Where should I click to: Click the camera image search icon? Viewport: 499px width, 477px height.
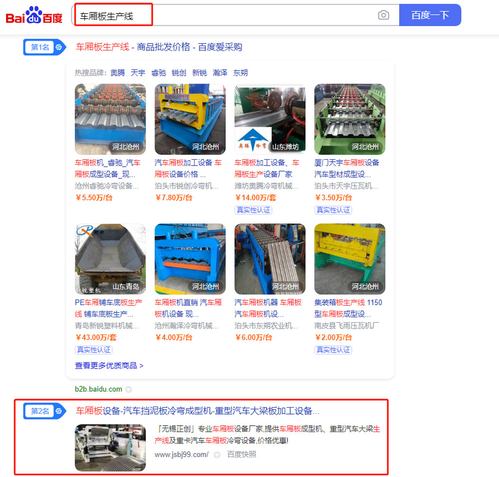point(383,15)
